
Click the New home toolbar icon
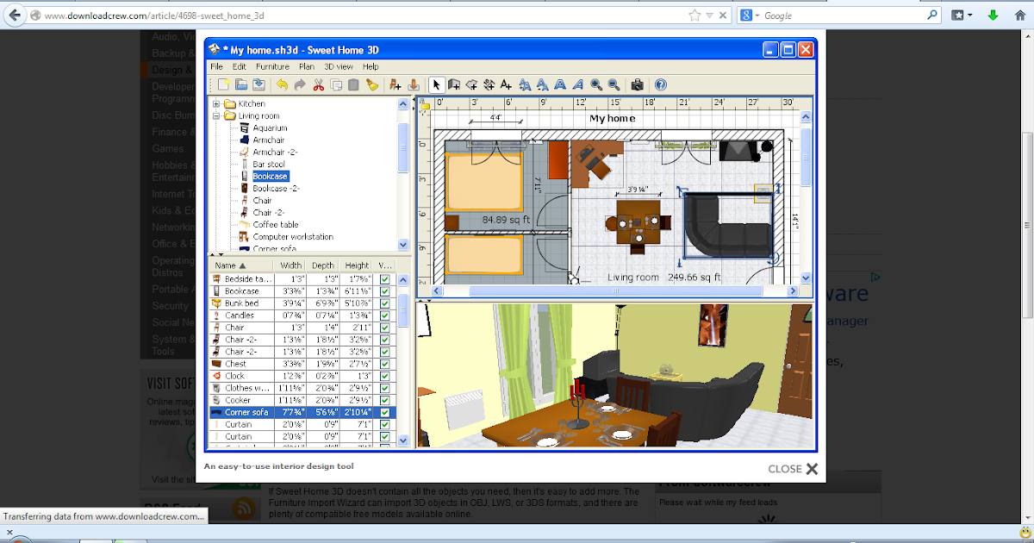click(x=224, y=84)
